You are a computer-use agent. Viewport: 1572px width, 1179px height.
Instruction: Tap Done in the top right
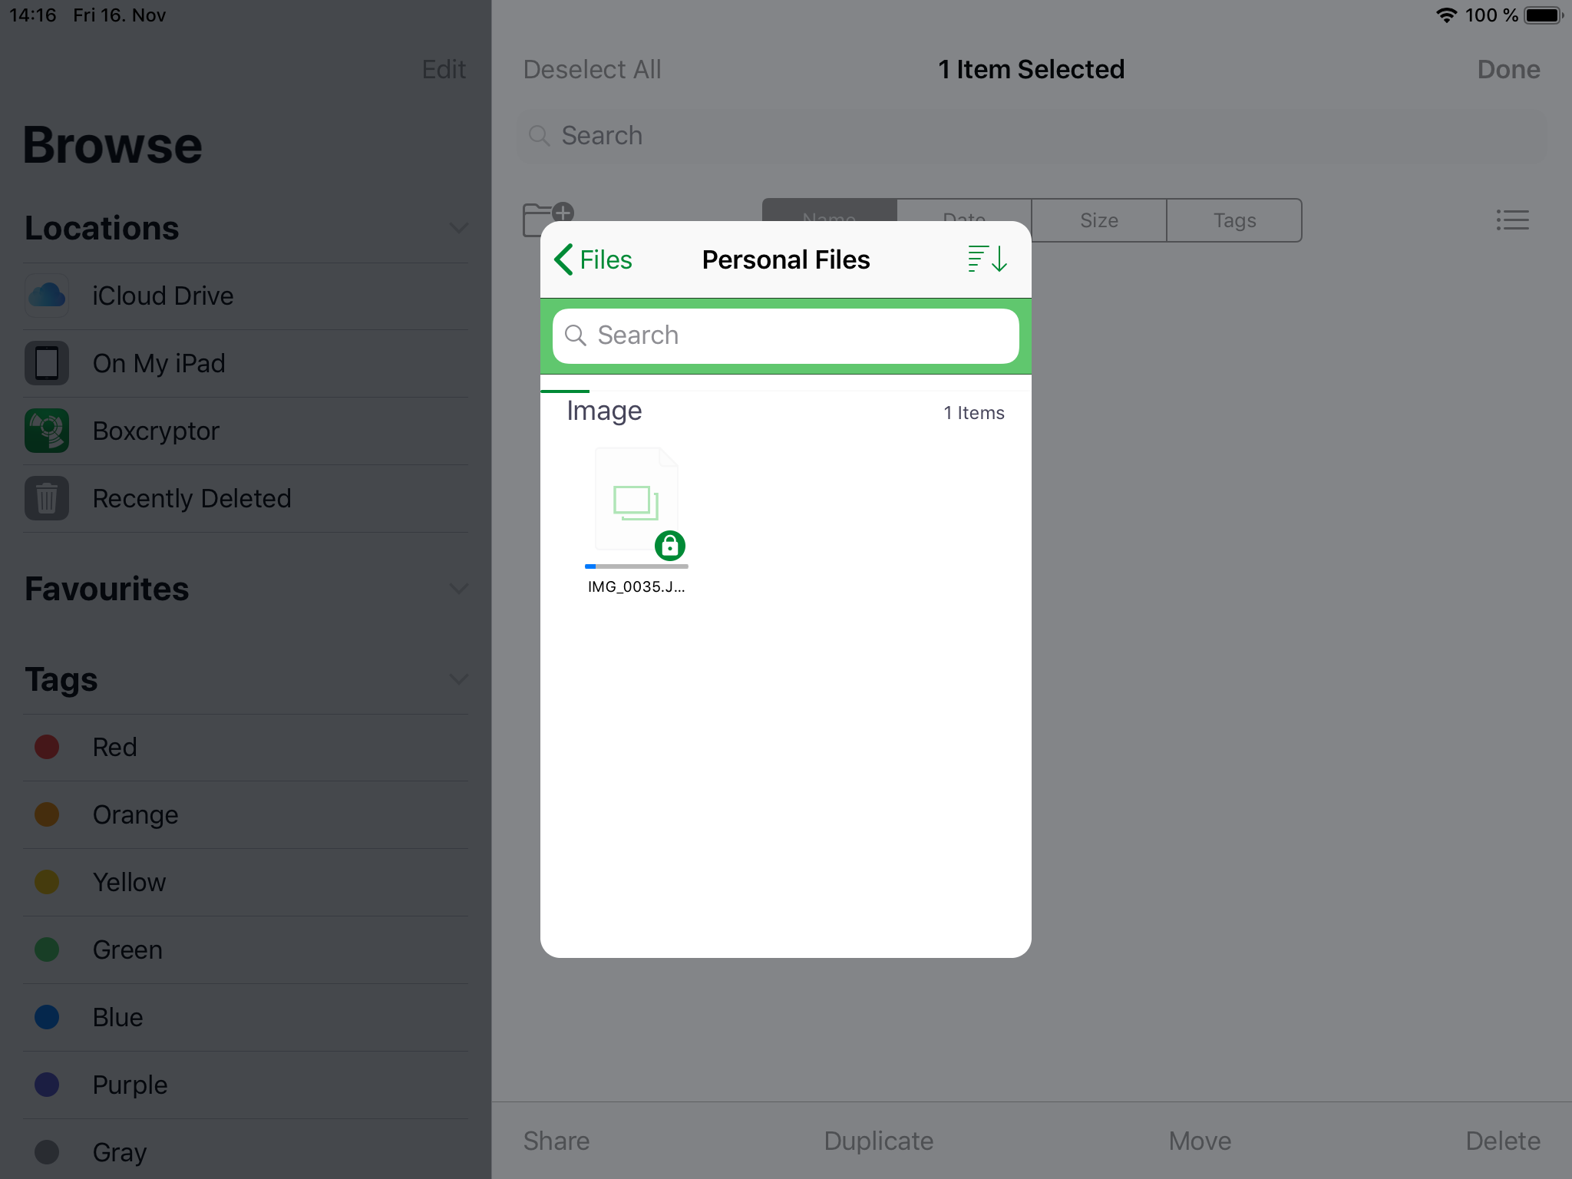[1508, 70]
